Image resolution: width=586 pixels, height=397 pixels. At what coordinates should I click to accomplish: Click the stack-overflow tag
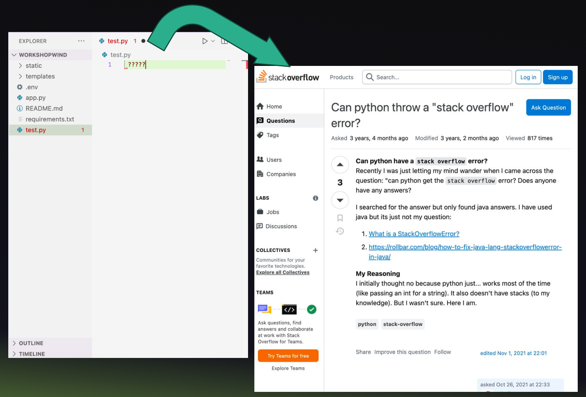403,324
